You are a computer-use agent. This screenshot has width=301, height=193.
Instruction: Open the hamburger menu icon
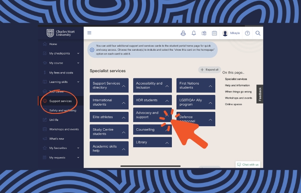(x=89, y=33)
